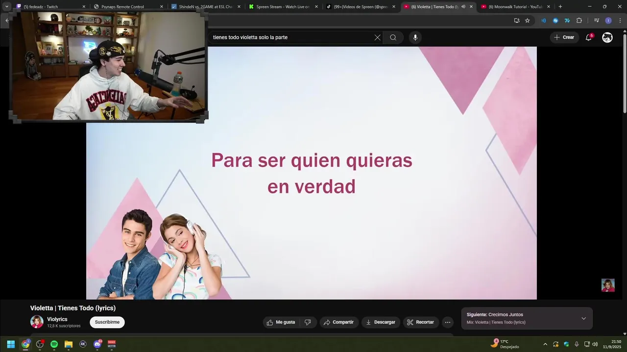Click the Violetta lyrics video player
Viewport: 627px width, 352px height.
click(x=312, y=173)
